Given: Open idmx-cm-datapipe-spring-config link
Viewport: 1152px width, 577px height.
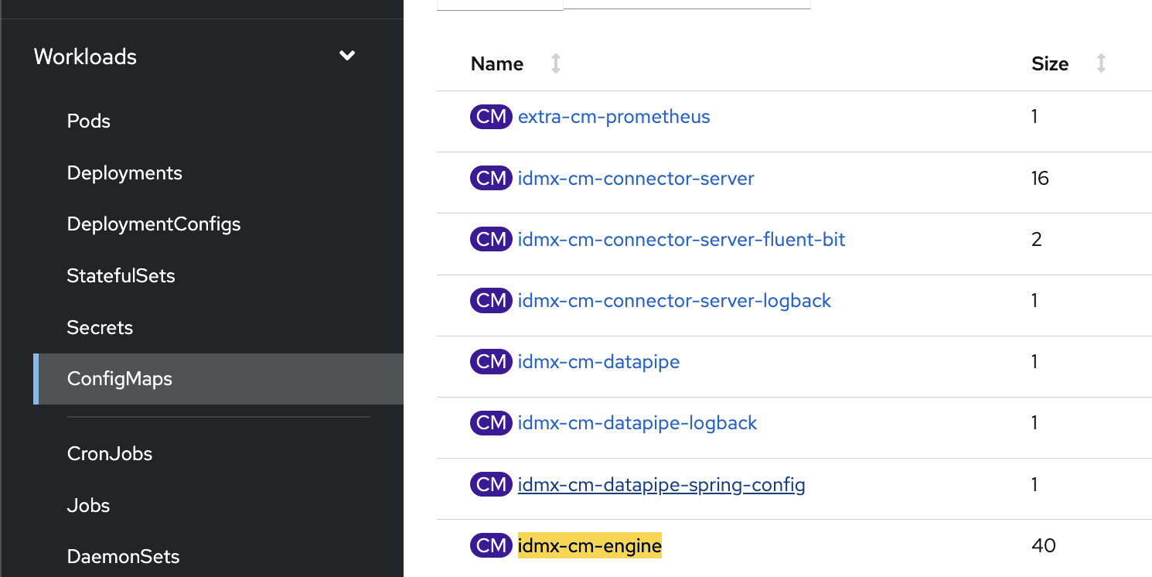Looking at the screenshot, I should (662, 485).
